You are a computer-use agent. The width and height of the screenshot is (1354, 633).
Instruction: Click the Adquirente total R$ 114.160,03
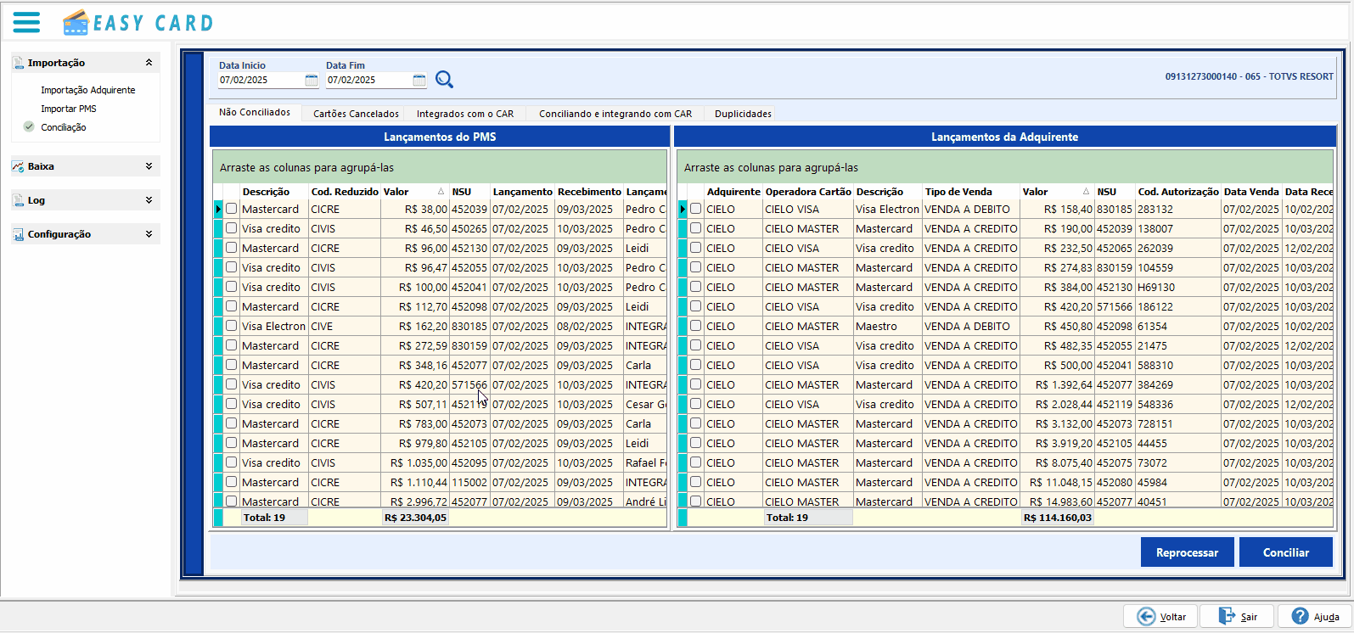(1057, 518)
